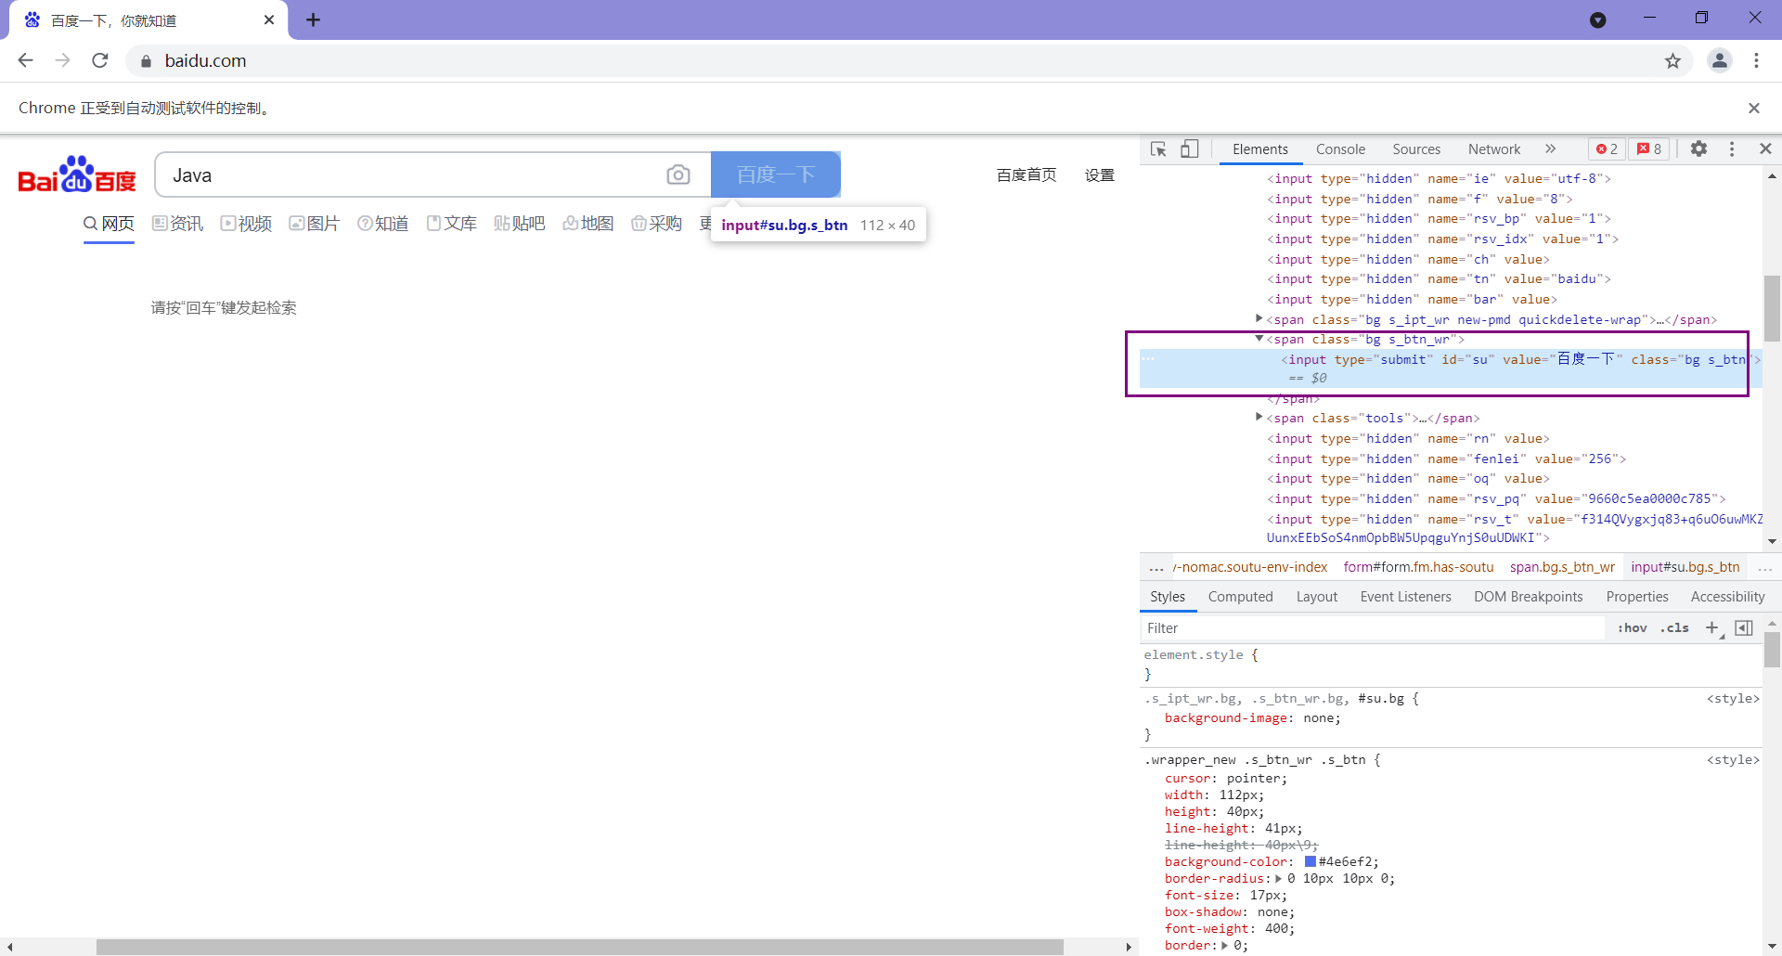Select the 图片 search category
Screen dimensions: 1782x956
(x=315, y=224)
